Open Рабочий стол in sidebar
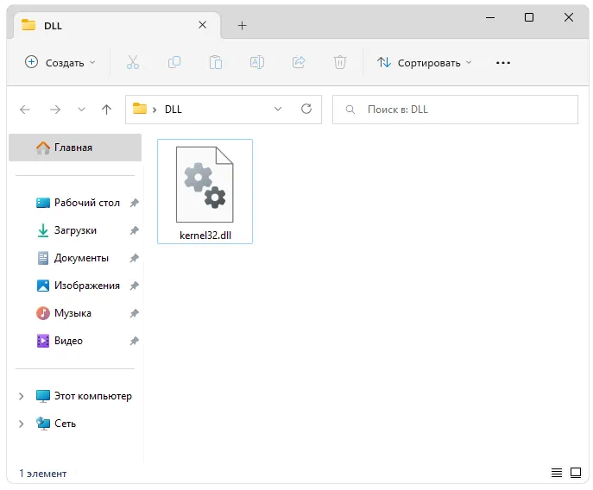Image resolution: width=593 pixels, height=490 pixels. 78,203
